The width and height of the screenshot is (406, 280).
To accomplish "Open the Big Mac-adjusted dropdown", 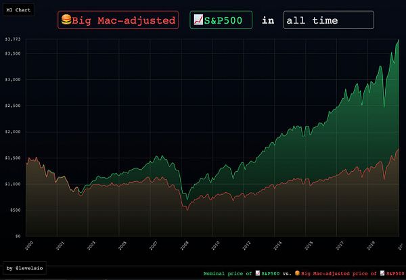I will pyautogui.click(x=118, y=20).
